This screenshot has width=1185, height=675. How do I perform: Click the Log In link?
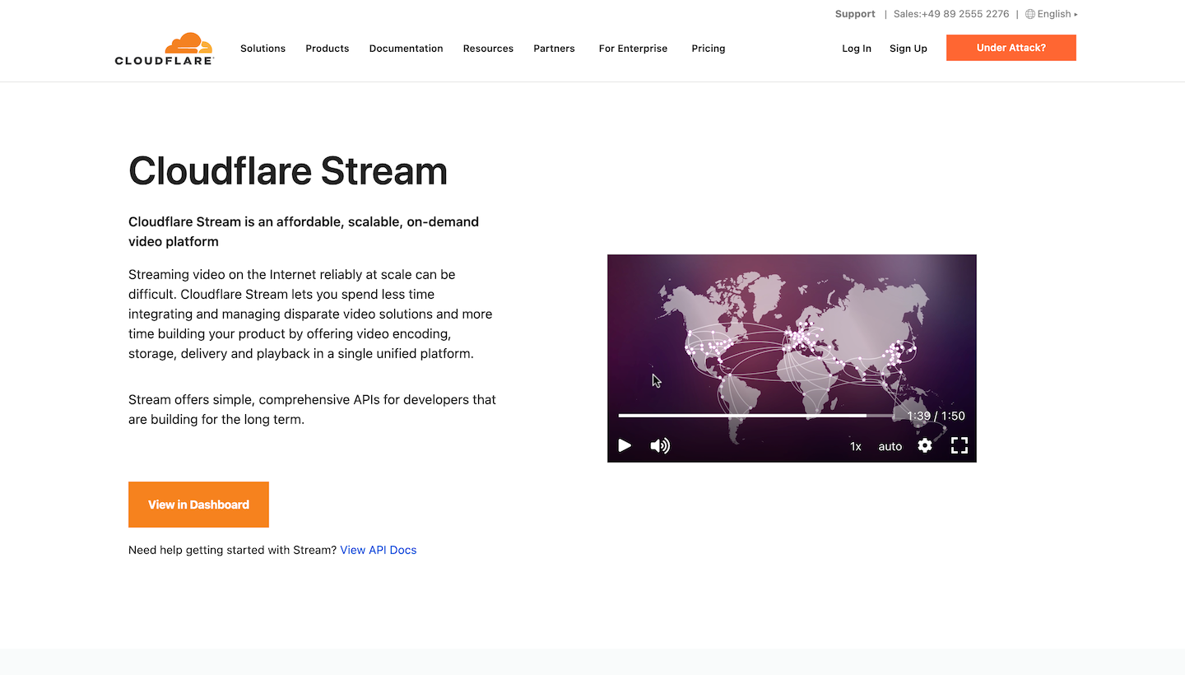click(856, 49)
